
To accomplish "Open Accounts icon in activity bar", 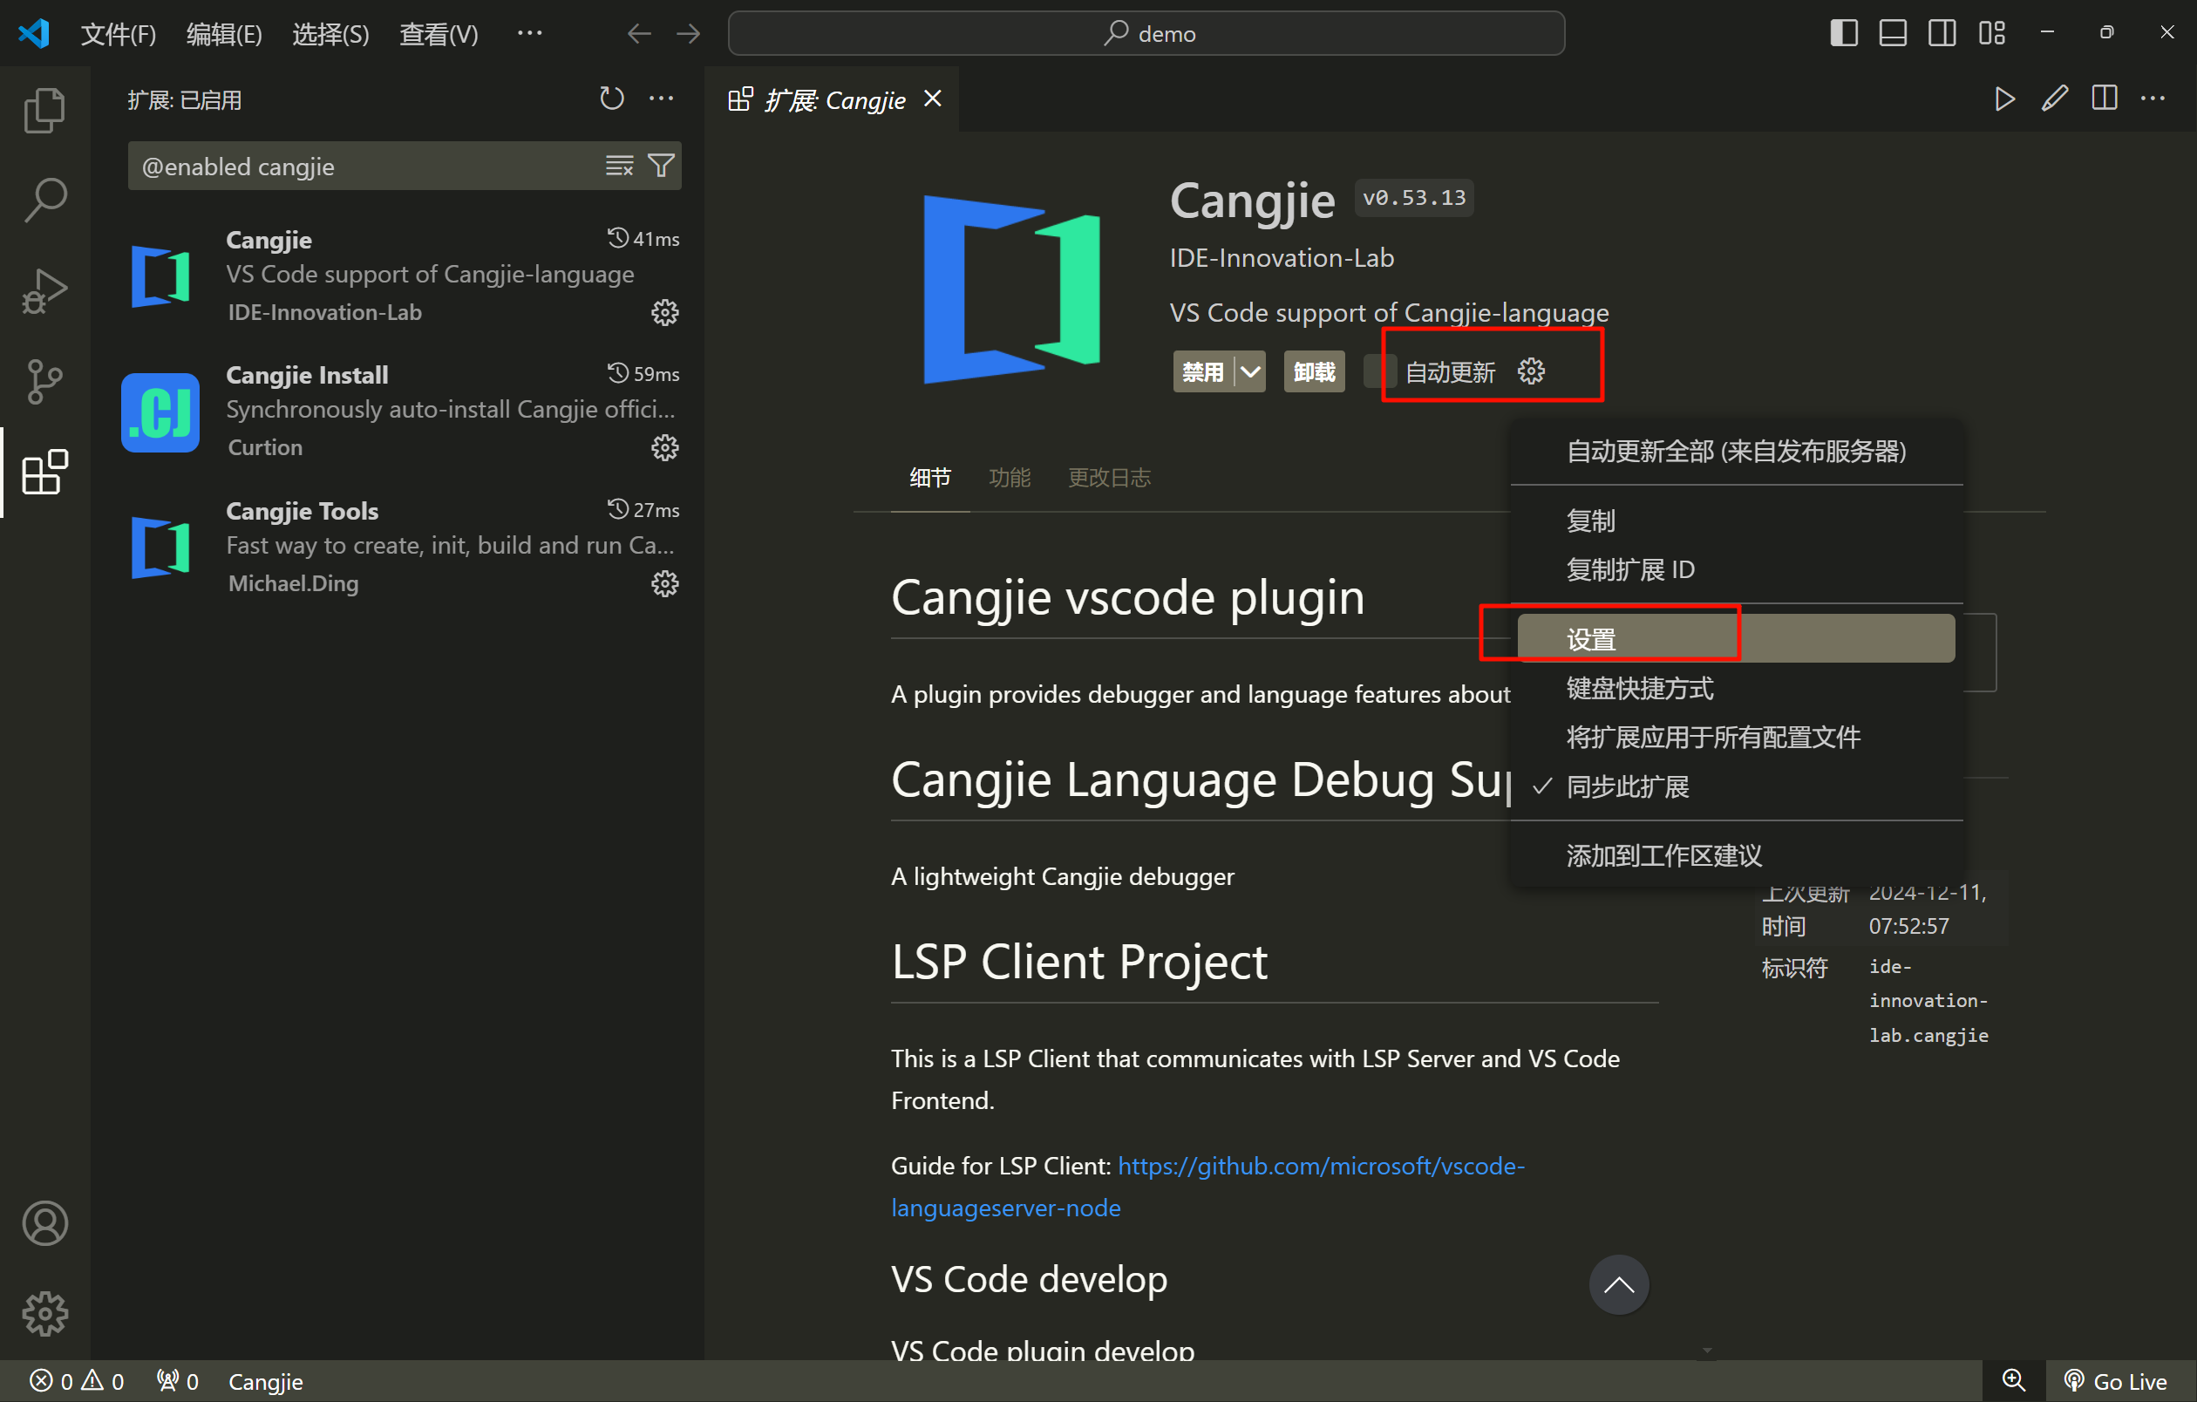I will point(44,1223).
